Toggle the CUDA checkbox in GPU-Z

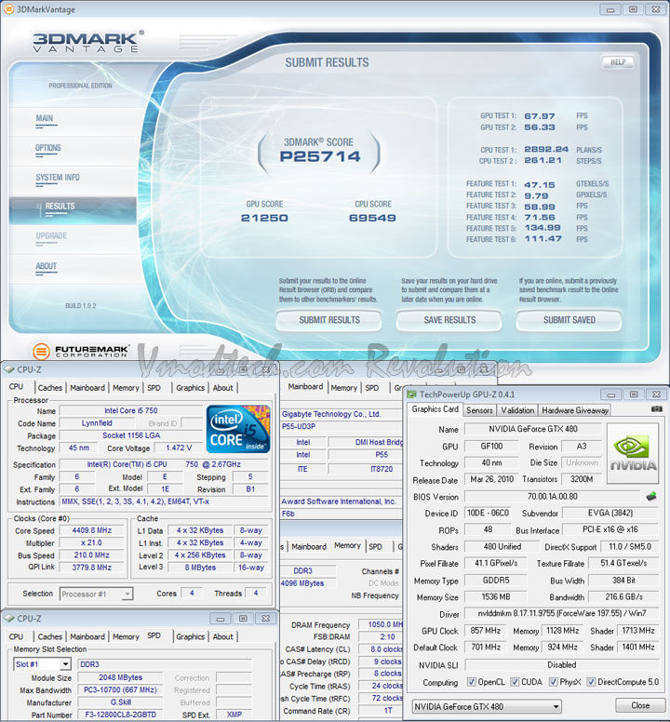(x=515, y=682)
